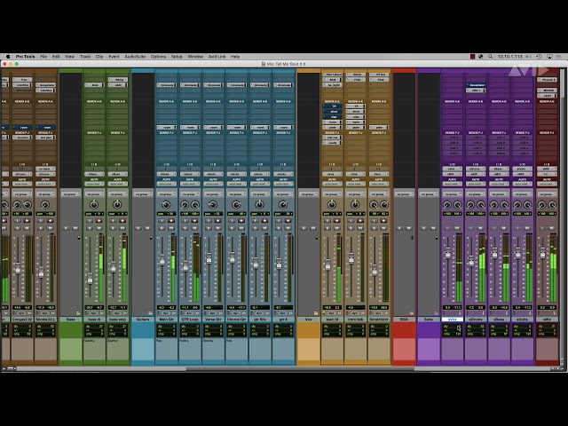Screen dimensions: 568x426
Task: Solo the bass di track
Action: coord(90,228)
